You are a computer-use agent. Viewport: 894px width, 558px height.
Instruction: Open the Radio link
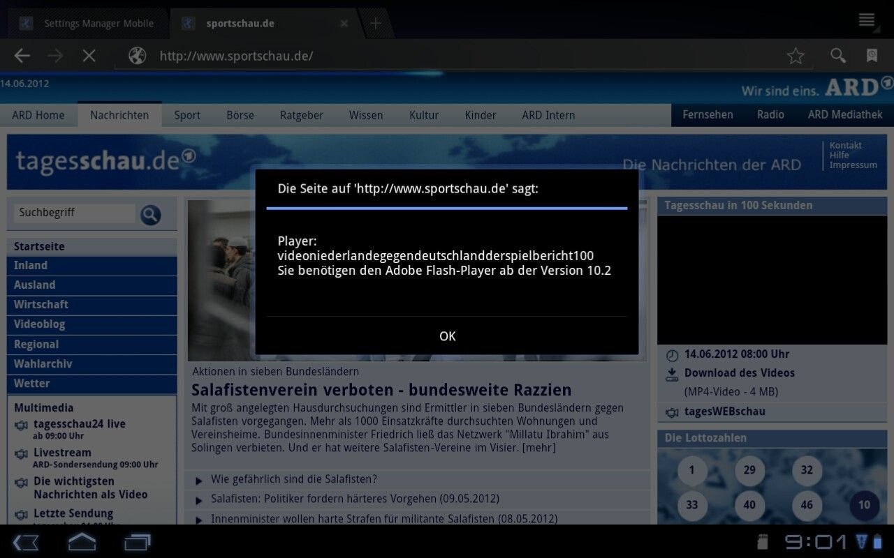pyautogui.click(x=770, y=114)
